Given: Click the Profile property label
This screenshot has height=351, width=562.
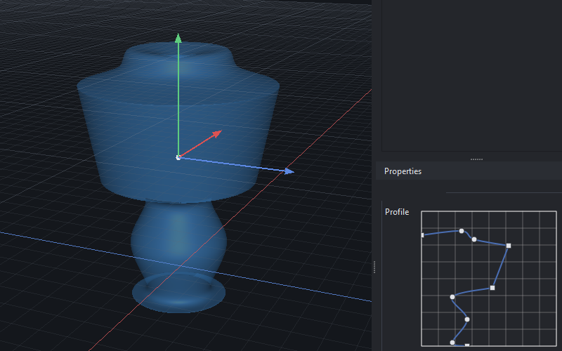Looking at the screenshot, I should (x=397, y=212).
